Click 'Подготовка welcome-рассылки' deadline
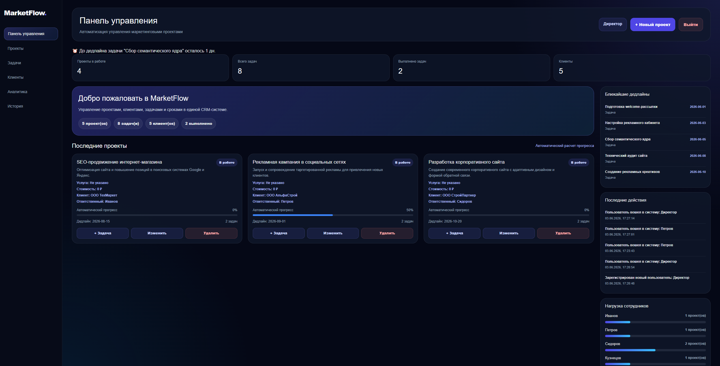Screen dimensions: 720x366 point(655,110)
